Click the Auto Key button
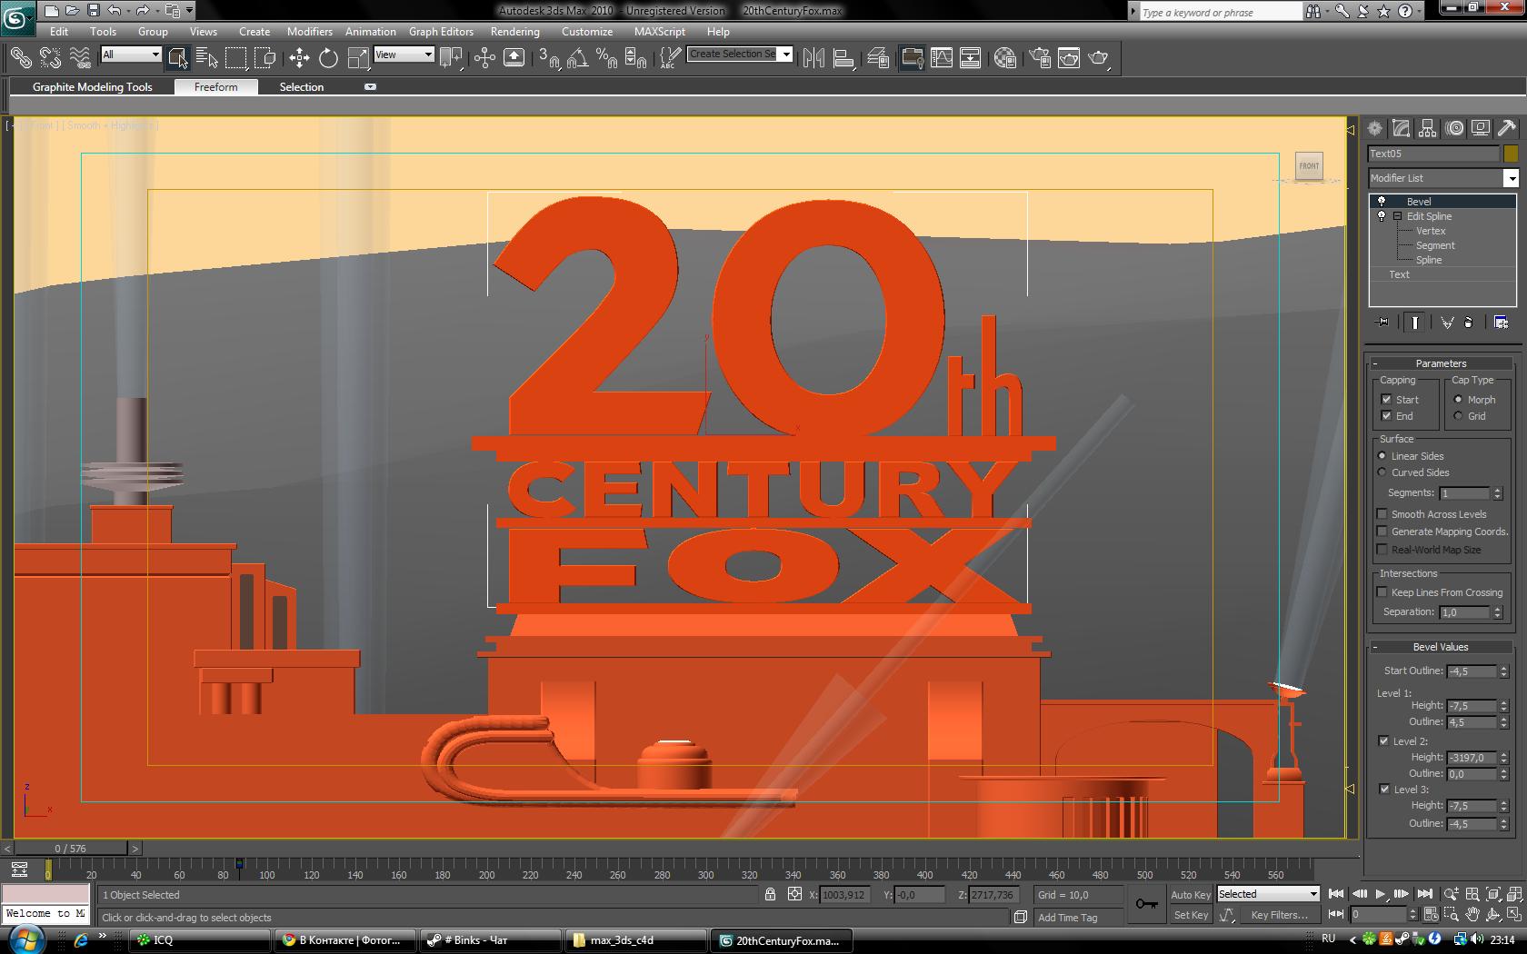The width and height of the screenshot is (1527, 954). [x=1190, y=895]
